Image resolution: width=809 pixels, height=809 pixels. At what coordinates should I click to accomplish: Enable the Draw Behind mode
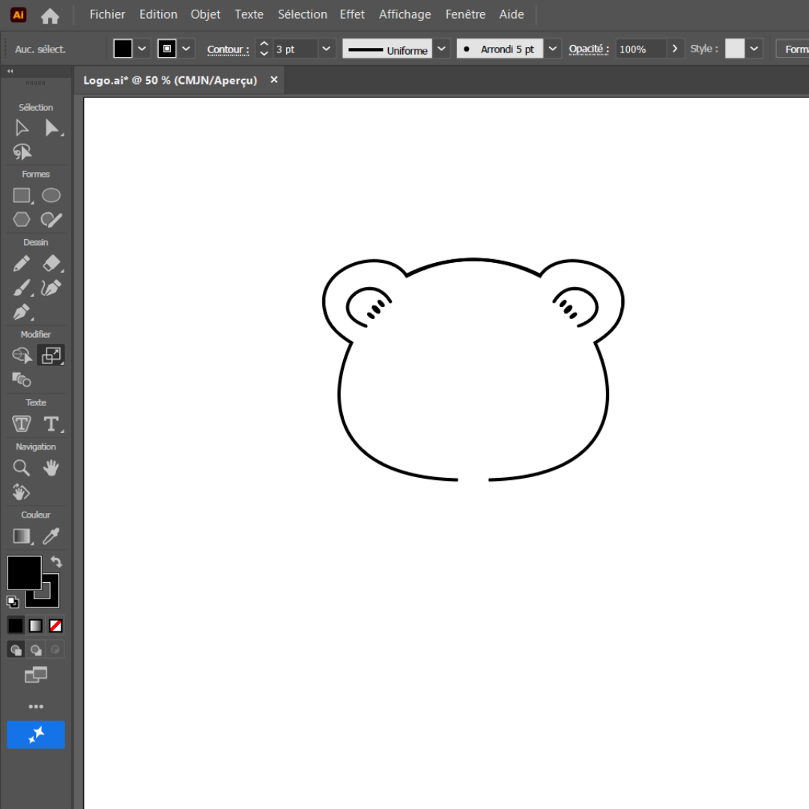(35, 649)
